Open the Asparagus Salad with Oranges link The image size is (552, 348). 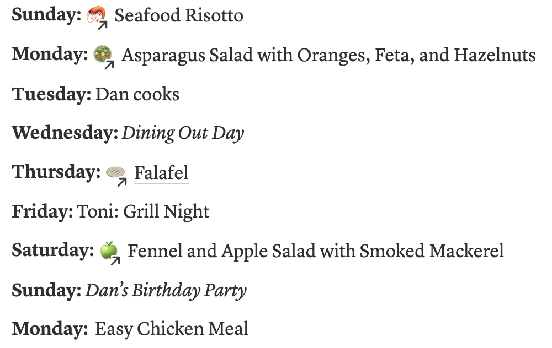point(328,55)
